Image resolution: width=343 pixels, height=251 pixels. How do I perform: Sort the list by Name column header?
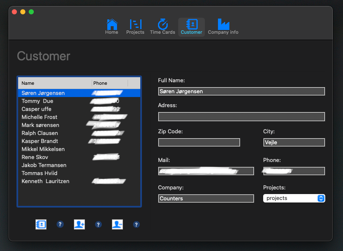[55, 83]
